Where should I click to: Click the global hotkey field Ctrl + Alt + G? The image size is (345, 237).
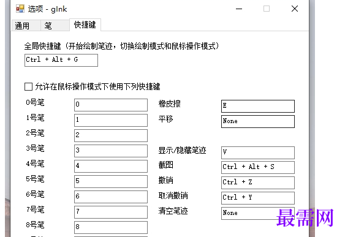pyautogui.click(x=61, y=60)
